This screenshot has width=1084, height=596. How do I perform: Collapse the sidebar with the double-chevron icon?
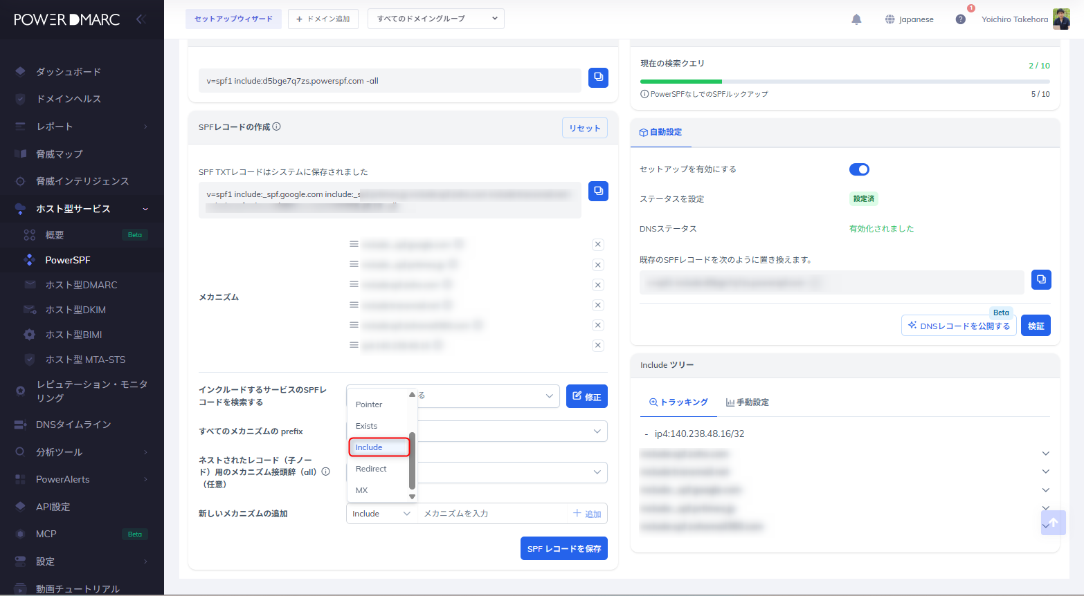(141, 19)
